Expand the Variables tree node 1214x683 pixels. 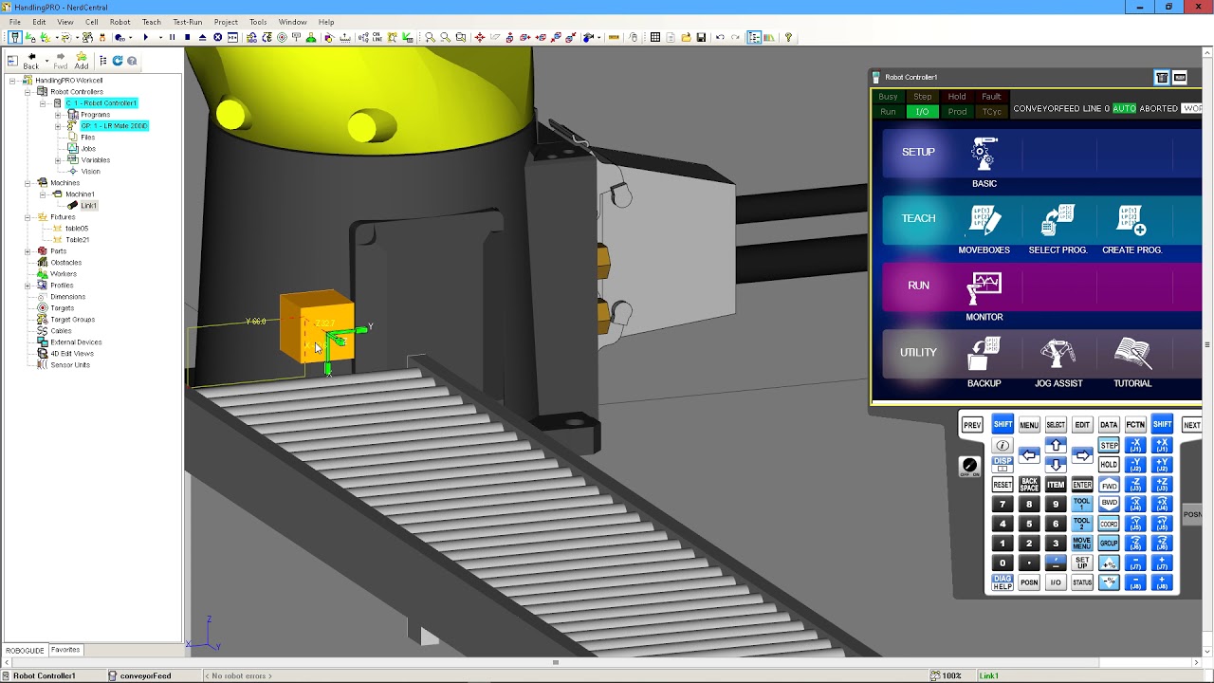pyautogui.click(x=58, y=160)
